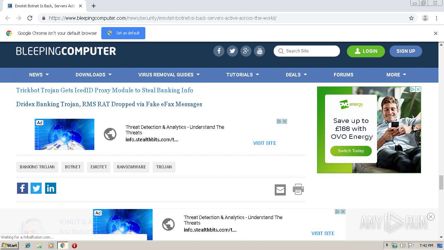Close the OVO Energy ad
The image size is (444, 250).
tap(418, 89)
